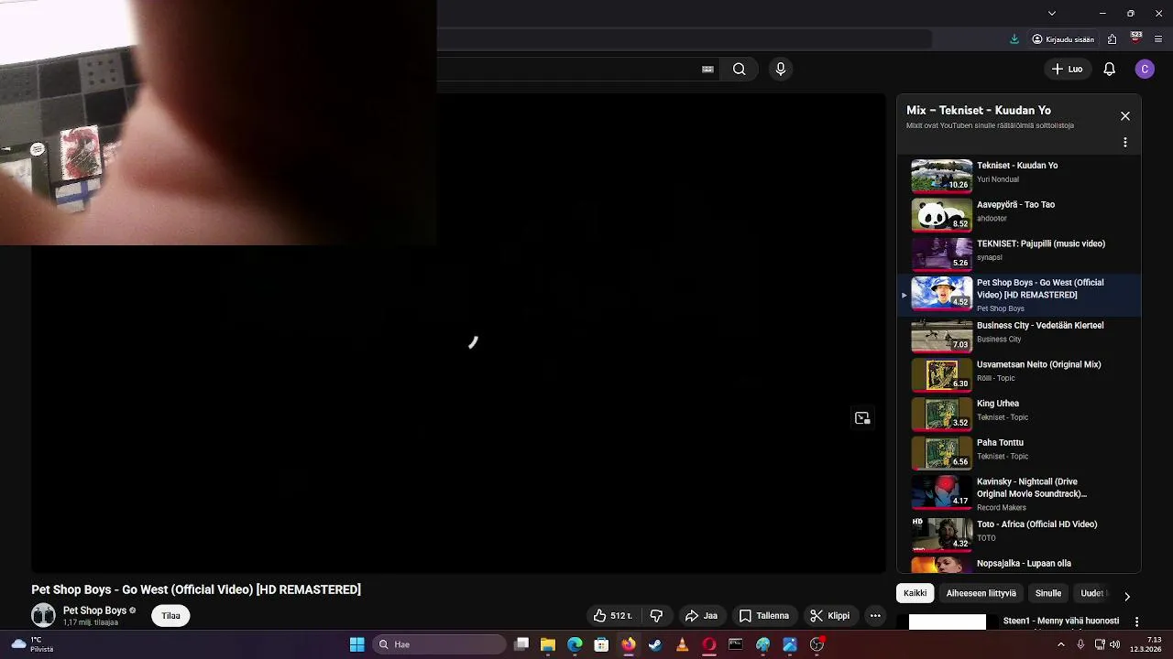Click the Jaa share button
This screenshot has width=1173, height=659.
pos(701,616)
